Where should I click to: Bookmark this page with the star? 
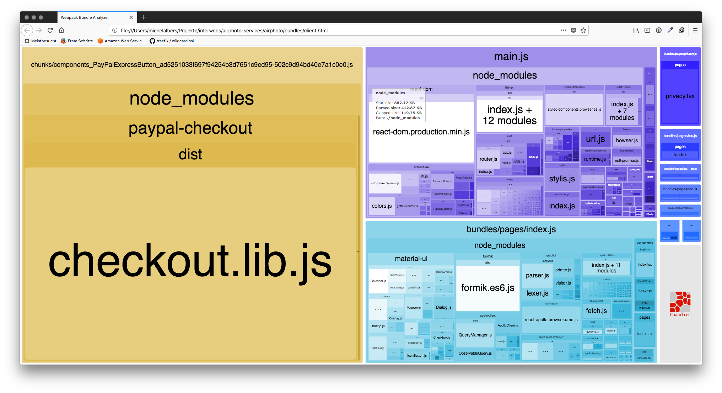(583, 30)
